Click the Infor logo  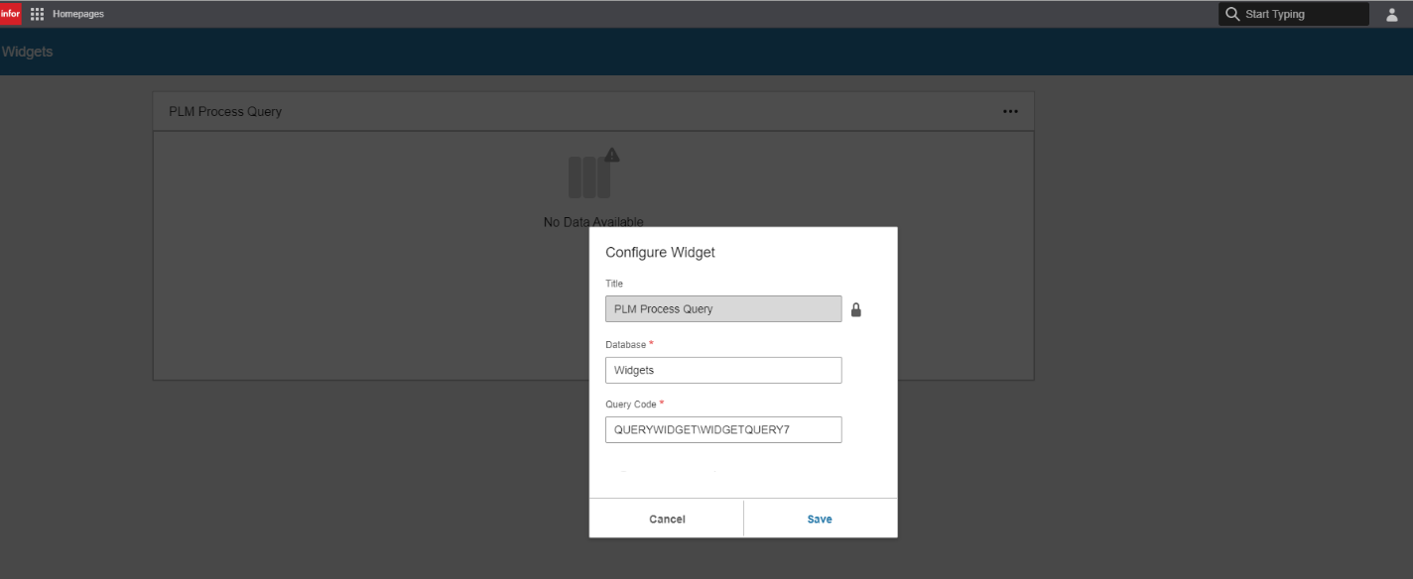[x=11, y=14]
